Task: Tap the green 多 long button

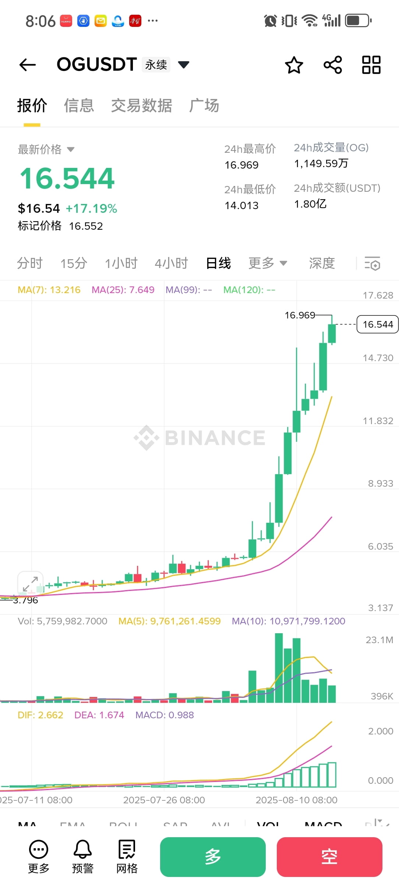Action: [213, 857]
